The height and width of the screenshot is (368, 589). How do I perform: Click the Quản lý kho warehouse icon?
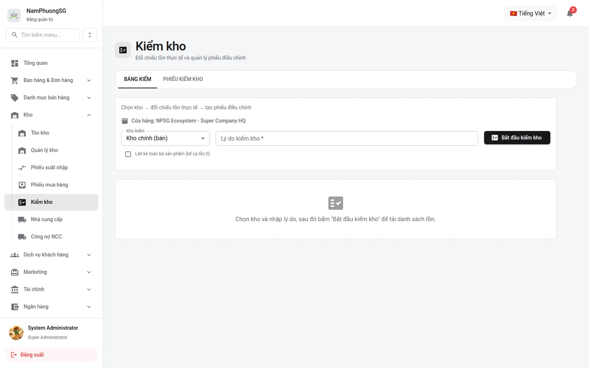point(22,151)
